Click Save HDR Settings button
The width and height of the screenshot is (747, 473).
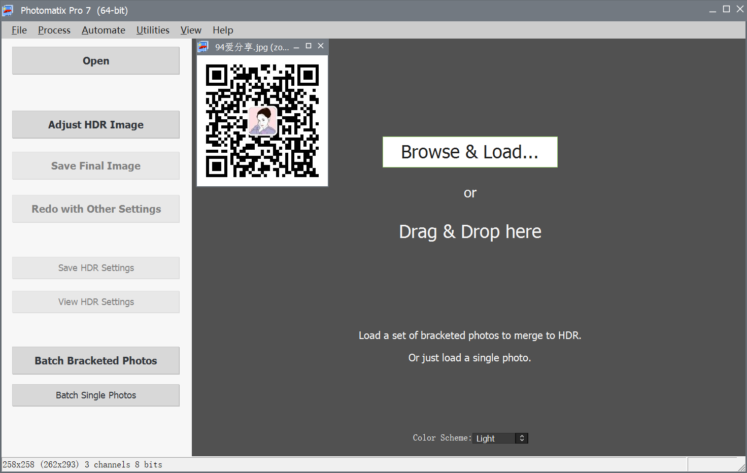(x=96, y=268)
